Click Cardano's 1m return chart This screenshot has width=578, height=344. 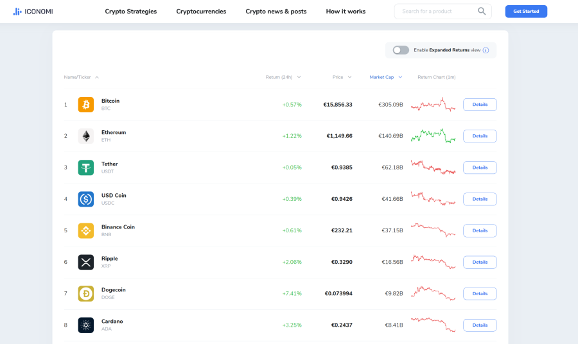click(433, 325)
